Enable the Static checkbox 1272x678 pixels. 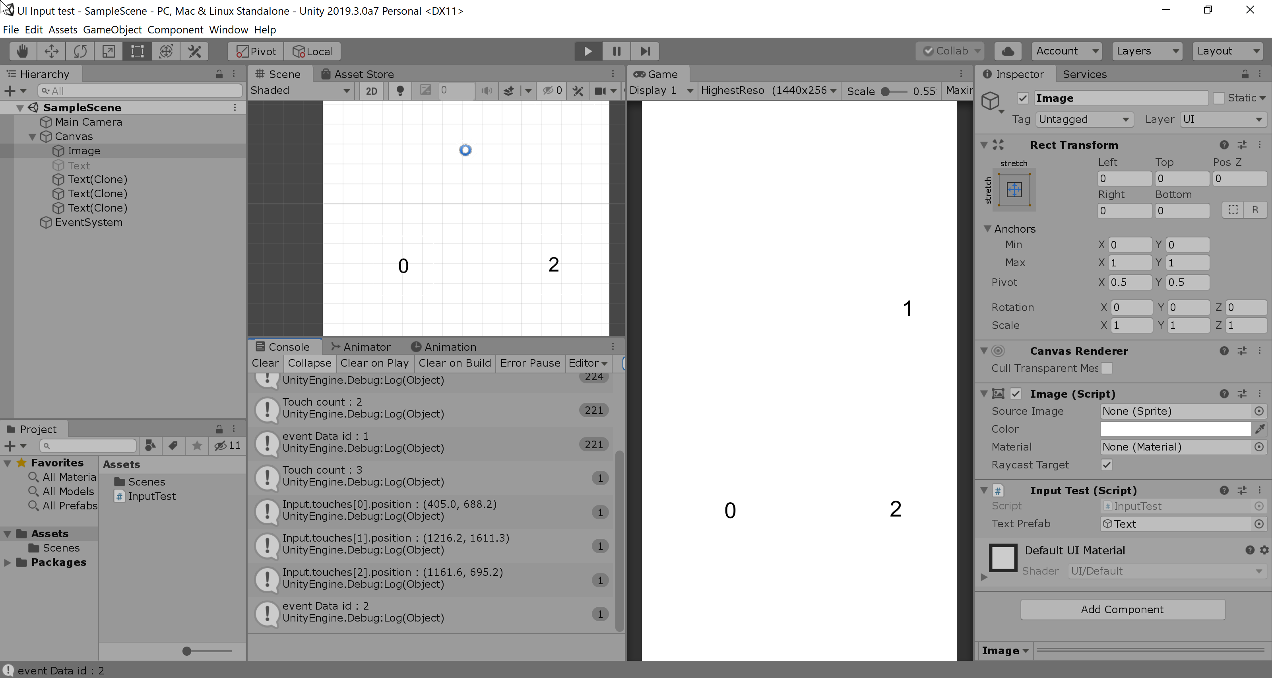pos(1219,98)
